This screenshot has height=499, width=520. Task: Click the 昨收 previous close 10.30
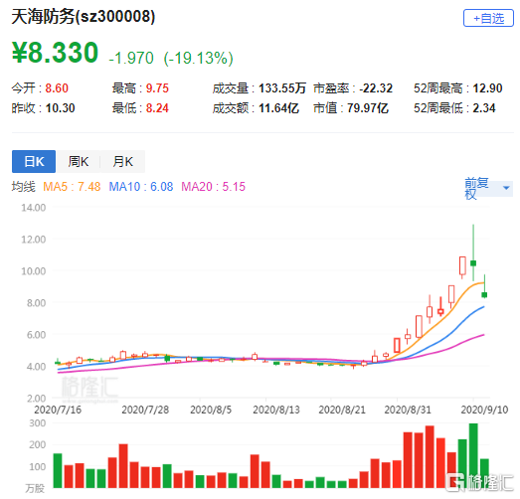[60, 108]
